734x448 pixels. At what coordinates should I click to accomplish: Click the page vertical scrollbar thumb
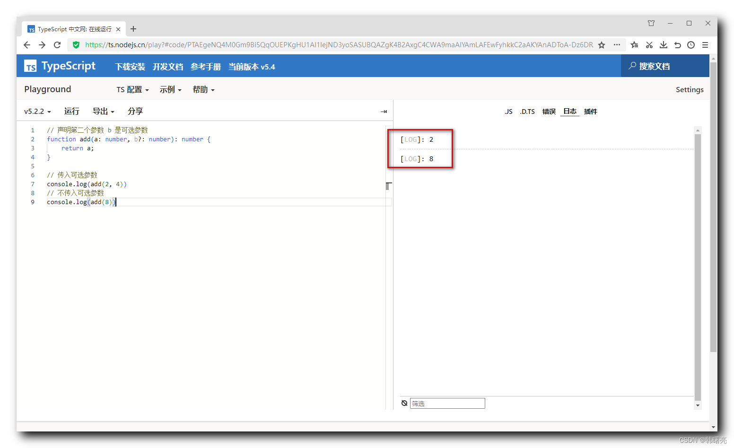(x=713, y=207)
